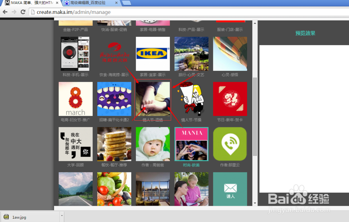Open the 大学-回顾 calligraphy template

tap(75, 144)
